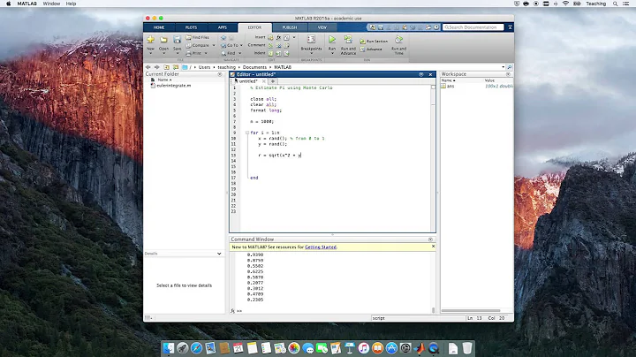636x357 pixels.
Task: Switch to the PLOTS ribbon tab
Action: pyautogui.click(x=191, y=27)
